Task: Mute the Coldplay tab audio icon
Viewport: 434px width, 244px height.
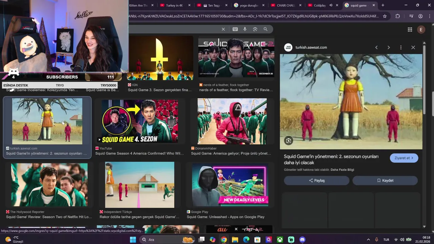Action: click(331, 5)
